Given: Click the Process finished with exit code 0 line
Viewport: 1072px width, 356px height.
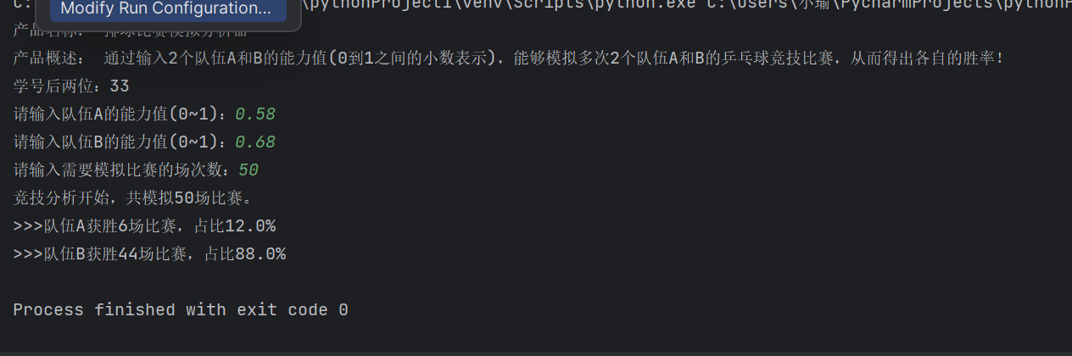Looking at the screenshot, I should 181,310.
